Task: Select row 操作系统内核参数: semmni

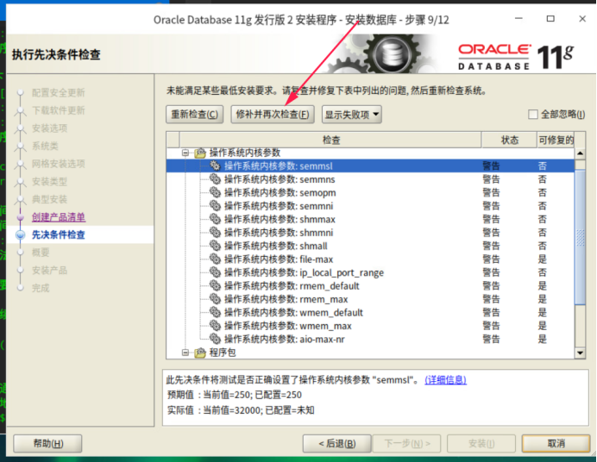Action: coord(370,206)
